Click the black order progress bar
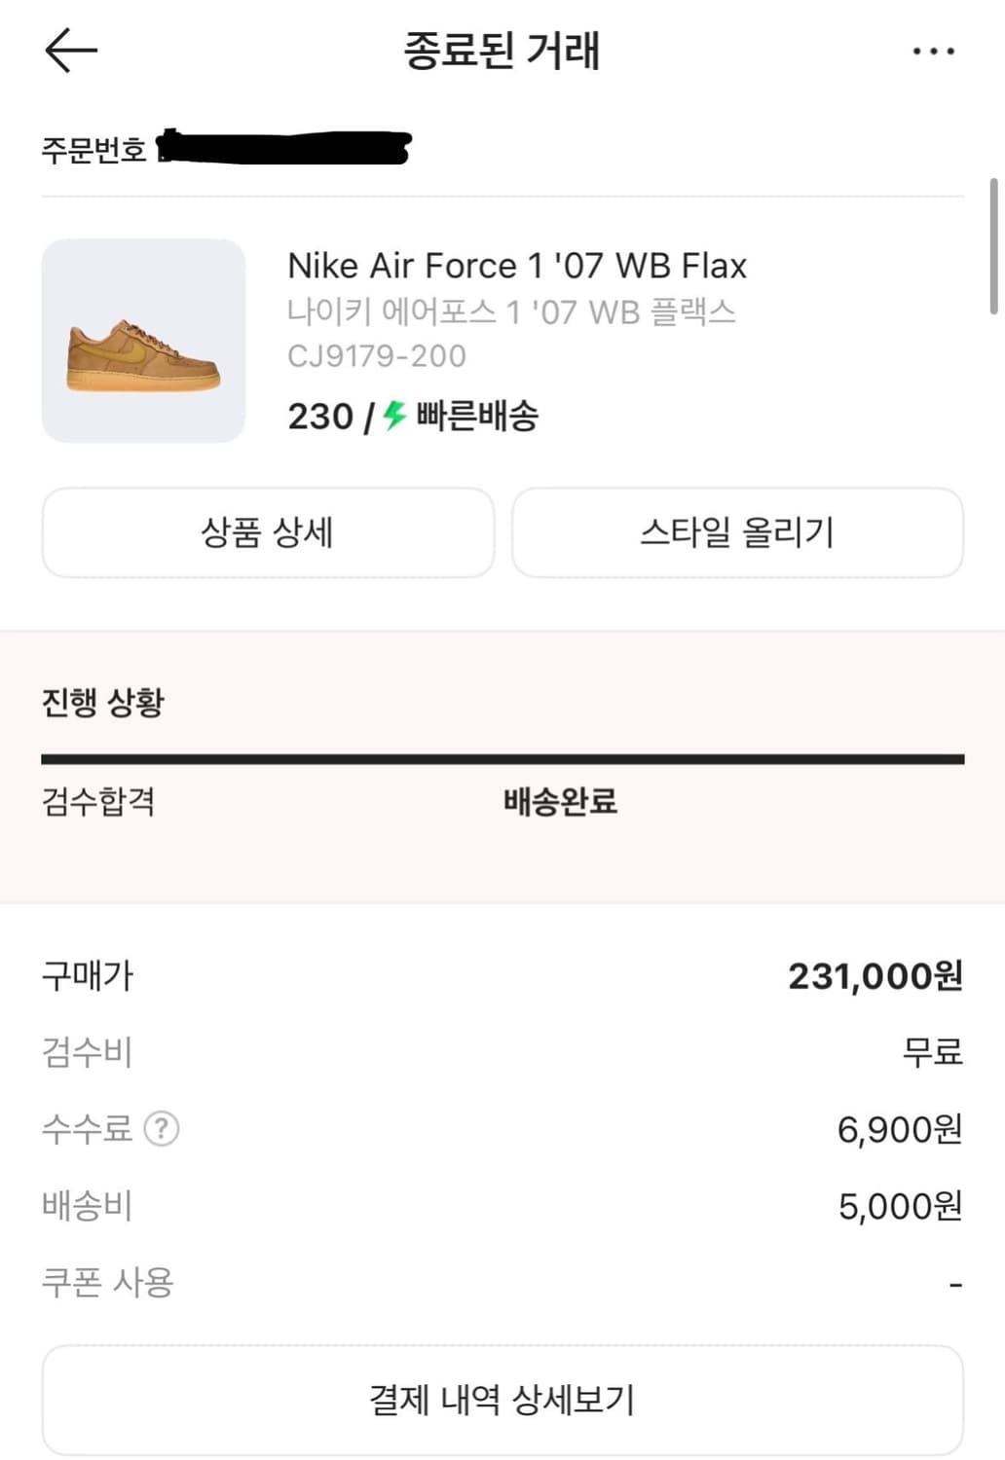Screen dimensions: 1005x1460 coord(502,758)
